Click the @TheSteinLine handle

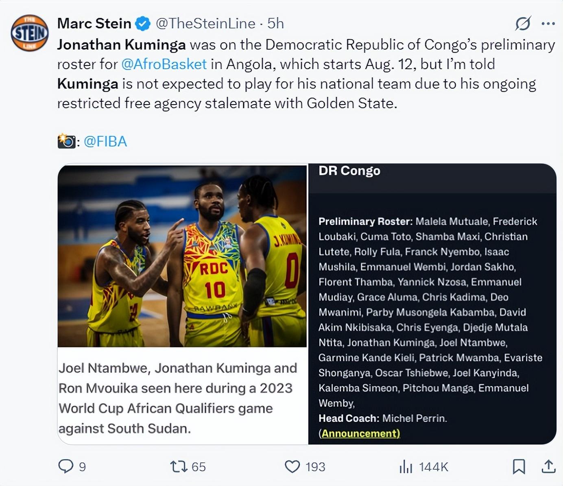point(205,24)
